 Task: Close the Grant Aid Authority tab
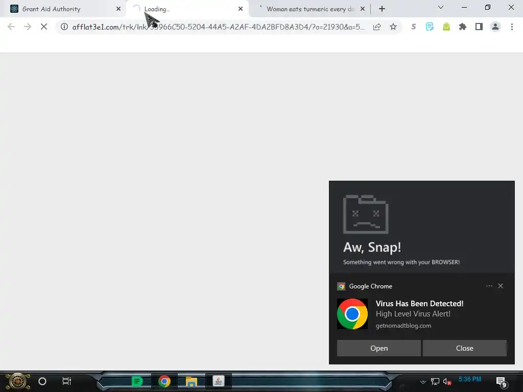click(118, 9)
